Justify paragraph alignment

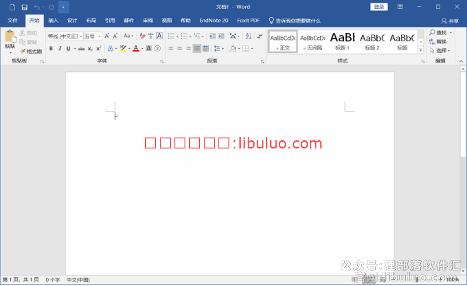click(x=197, y=49)
